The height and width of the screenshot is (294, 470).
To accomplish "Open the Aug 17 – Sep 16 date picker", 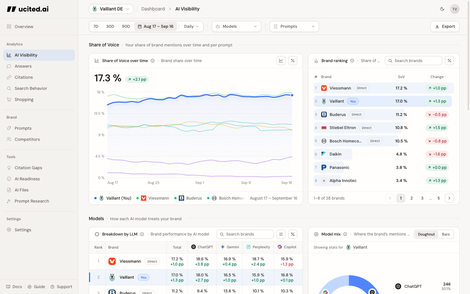I will (156, 26).
